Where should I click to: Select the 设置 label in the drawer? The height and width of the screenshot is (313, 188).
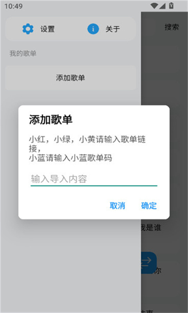(x=47, y=29)
